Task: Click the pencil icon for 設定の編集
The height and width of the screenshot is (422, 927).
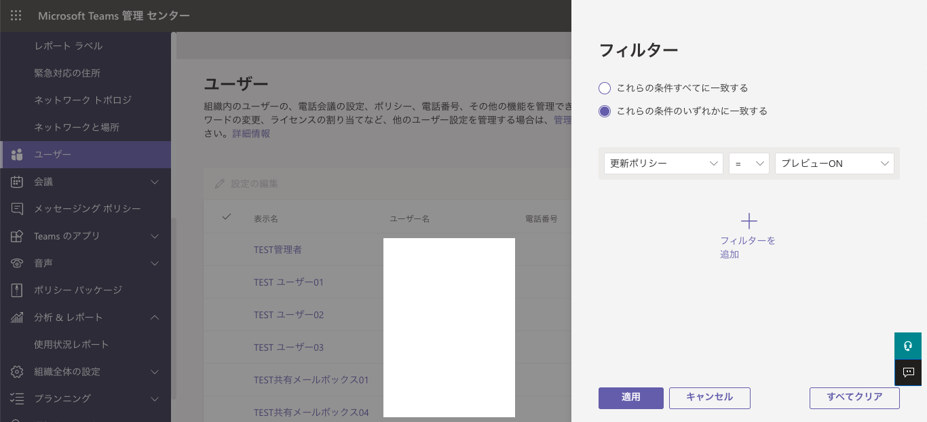Action: click(219, 184)
